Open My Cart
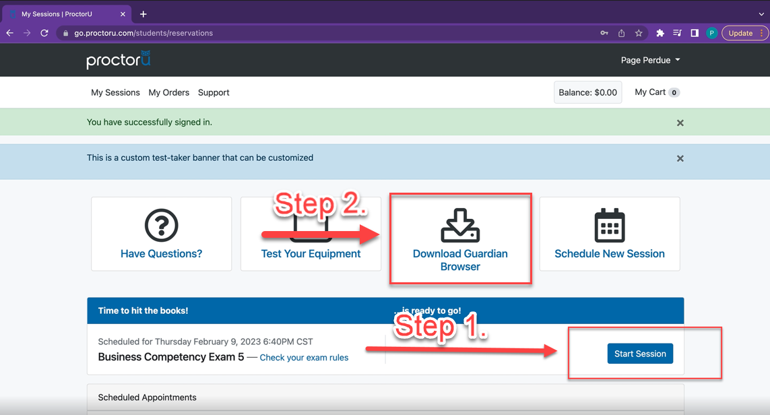 click(657, 92)
